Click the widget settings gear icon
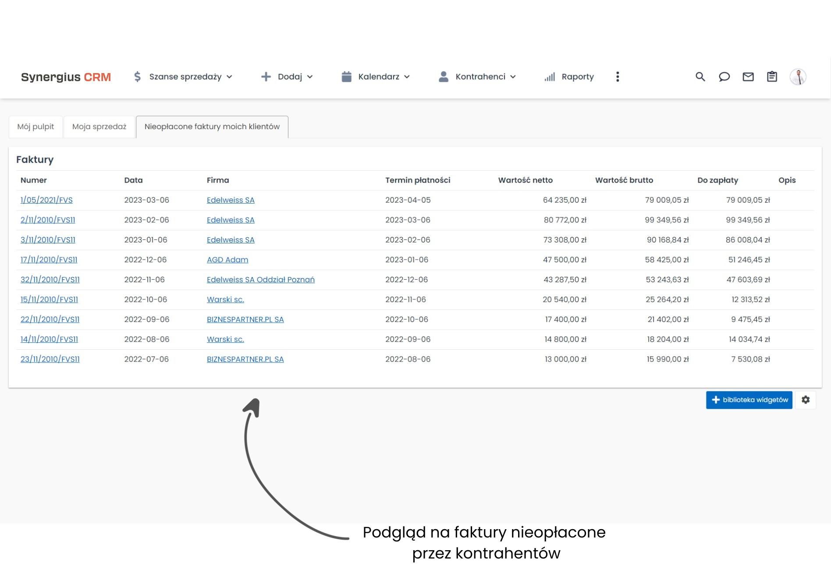 (806, 400)
